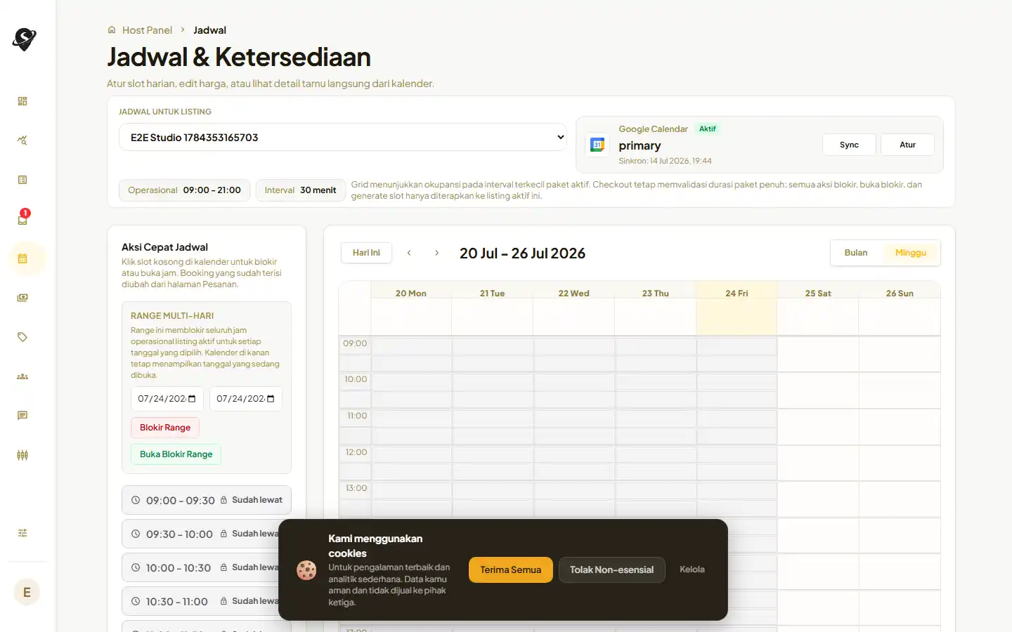Go to next week arrow
Image resolution: width=1012 pixels, height=632 pixels.
(436, 253)
